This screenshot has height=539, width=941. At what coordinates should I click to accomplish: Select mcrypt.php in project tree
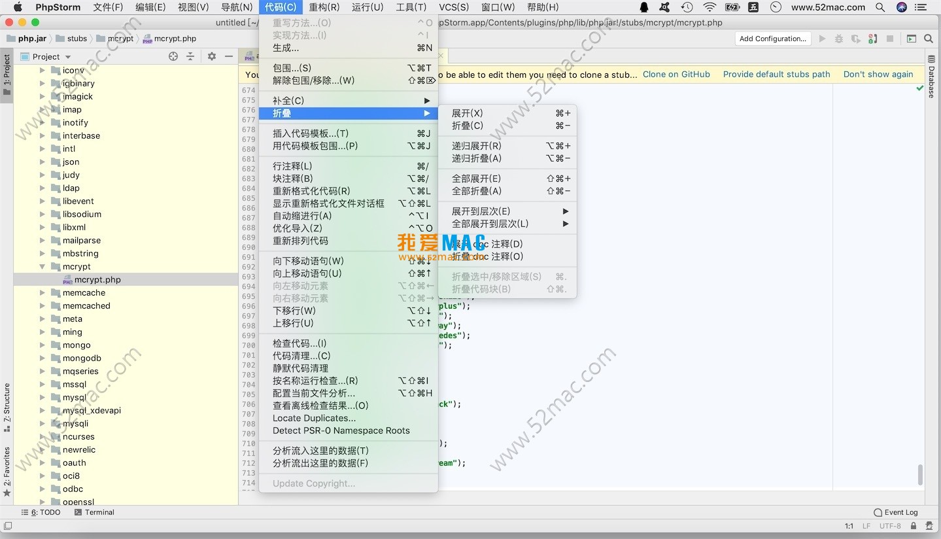pos(126,279)
